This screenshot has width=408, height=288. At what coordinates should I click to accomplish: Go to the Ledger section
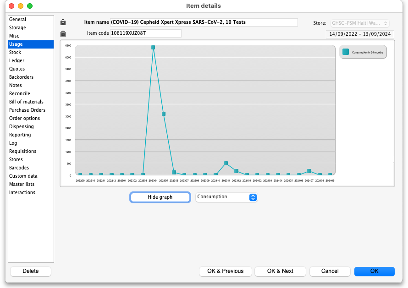point(17,60)
